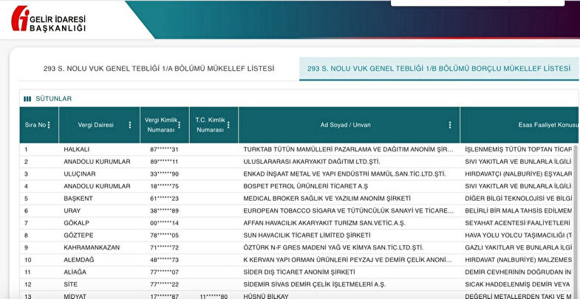Click tax number 61******23

(164, 199)
